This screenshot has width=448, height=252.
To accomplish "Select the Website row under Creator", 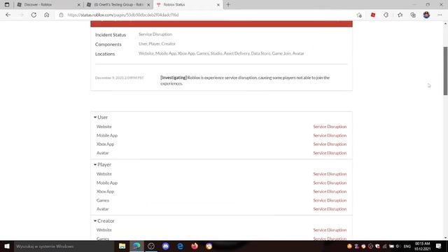I will click(221, 230).
